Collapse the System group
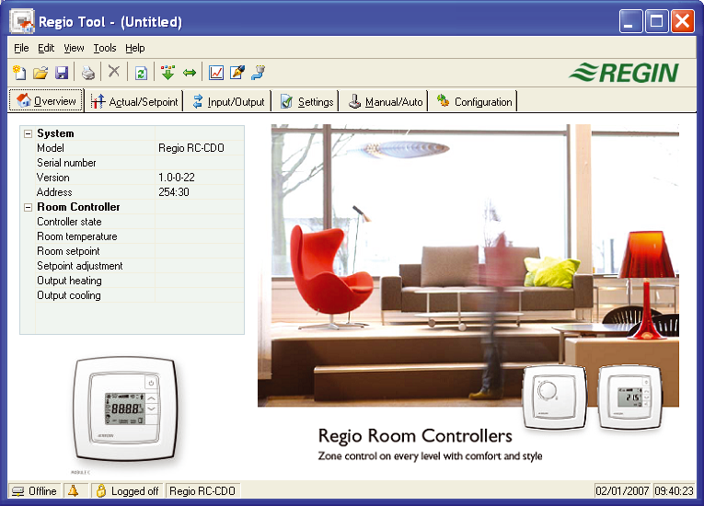Image resolution: width=704 pixels, height=506 pixels. [28, 133]
